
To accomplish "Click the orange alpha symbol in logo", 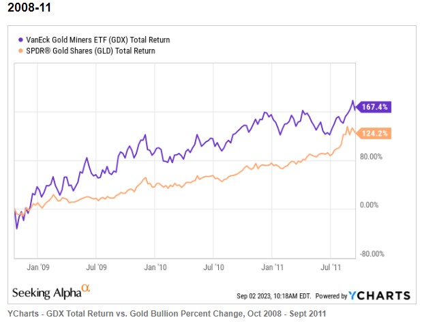I will [x=86, y=287].
